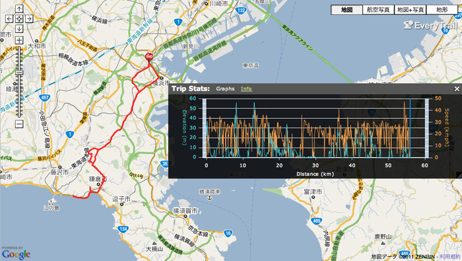Close the Trip Stats panel
This screenshot has width=462, height=261.
point(457,89)
